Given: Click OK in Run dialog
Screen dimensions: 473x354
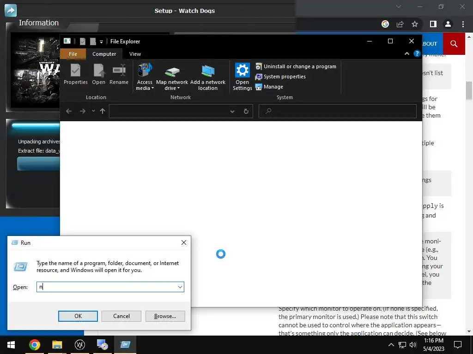Looking at the screenshot, I should pyautogui.click(x=78, y=316).
